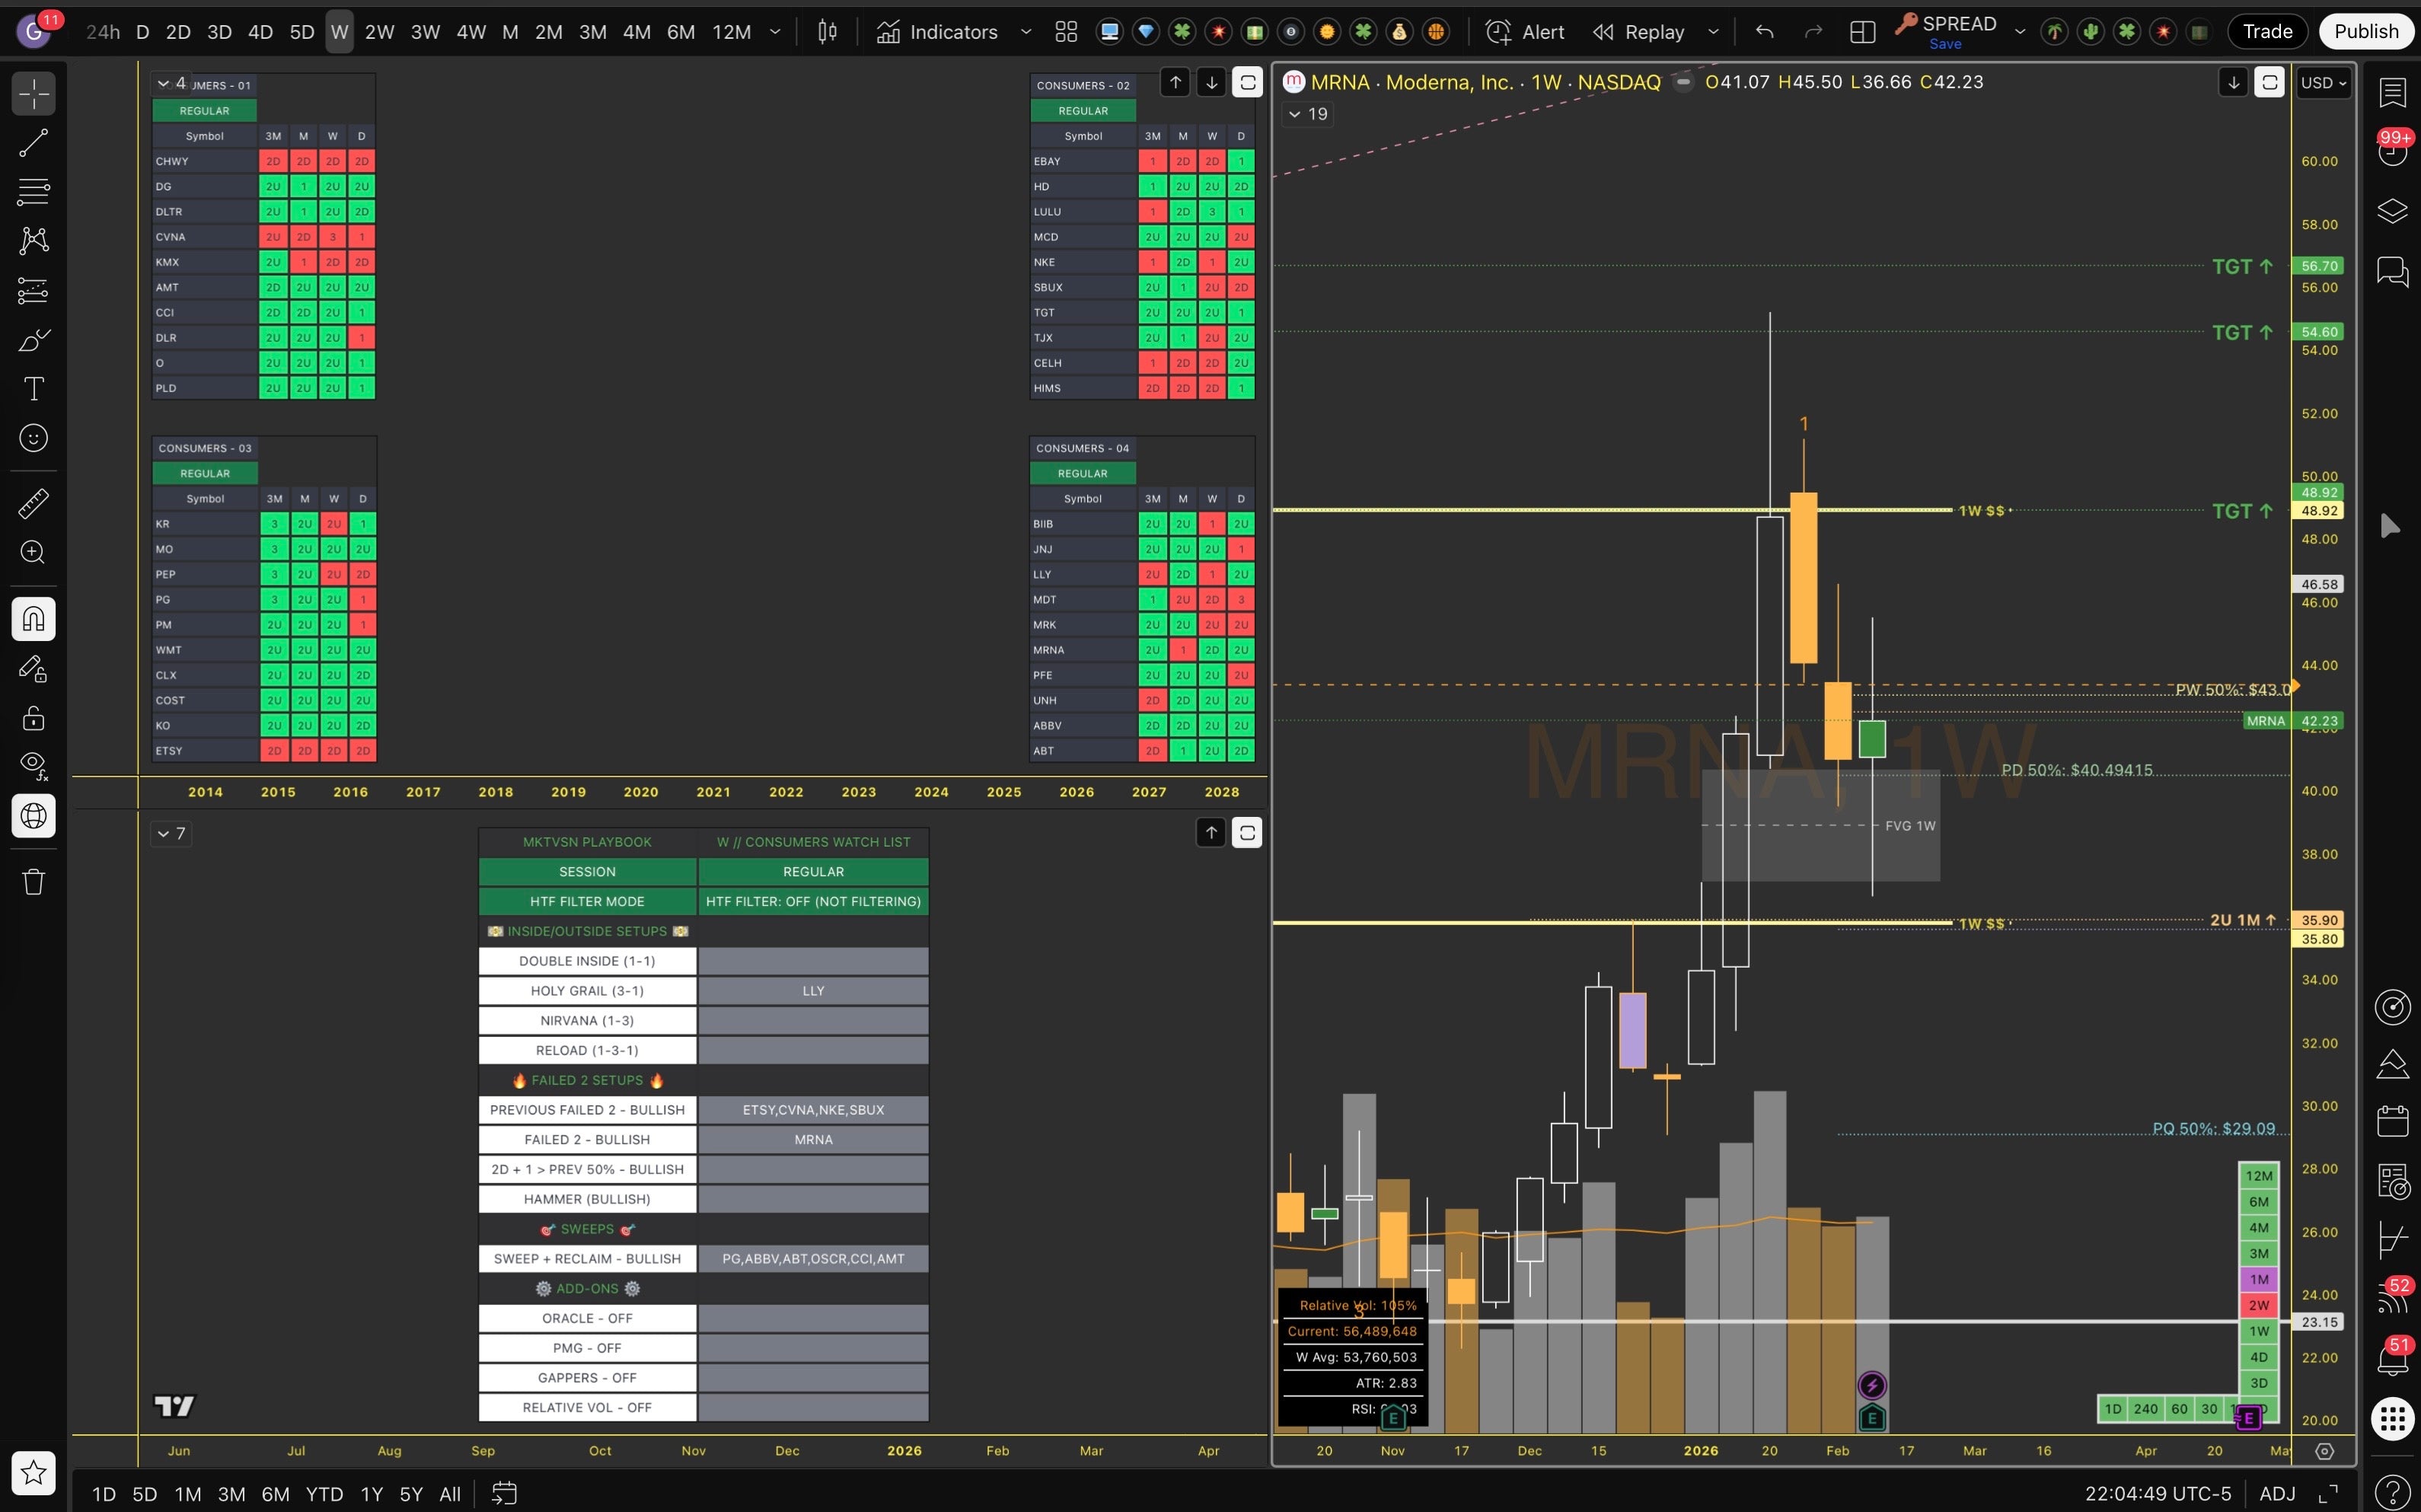Select the Trend Line drawing tool
2421x1512 pixels.
click(33, 143)
